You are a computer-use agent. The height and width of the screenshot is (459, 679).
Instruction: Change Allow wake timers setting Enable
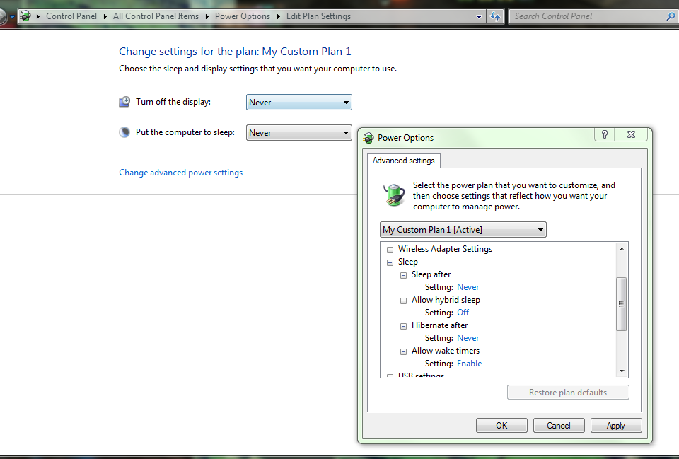click(x=470, y=364)
